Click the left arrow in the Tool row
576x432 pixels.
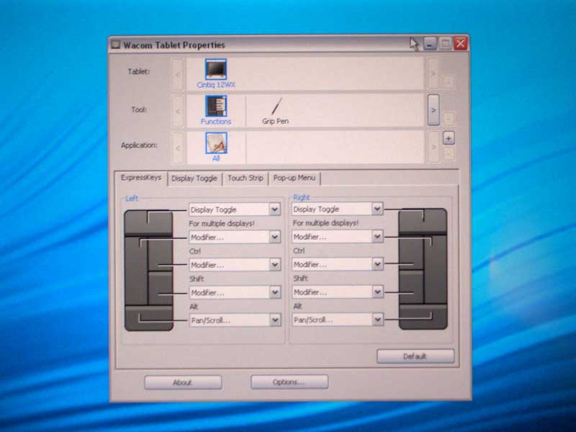tap(178, 111)
